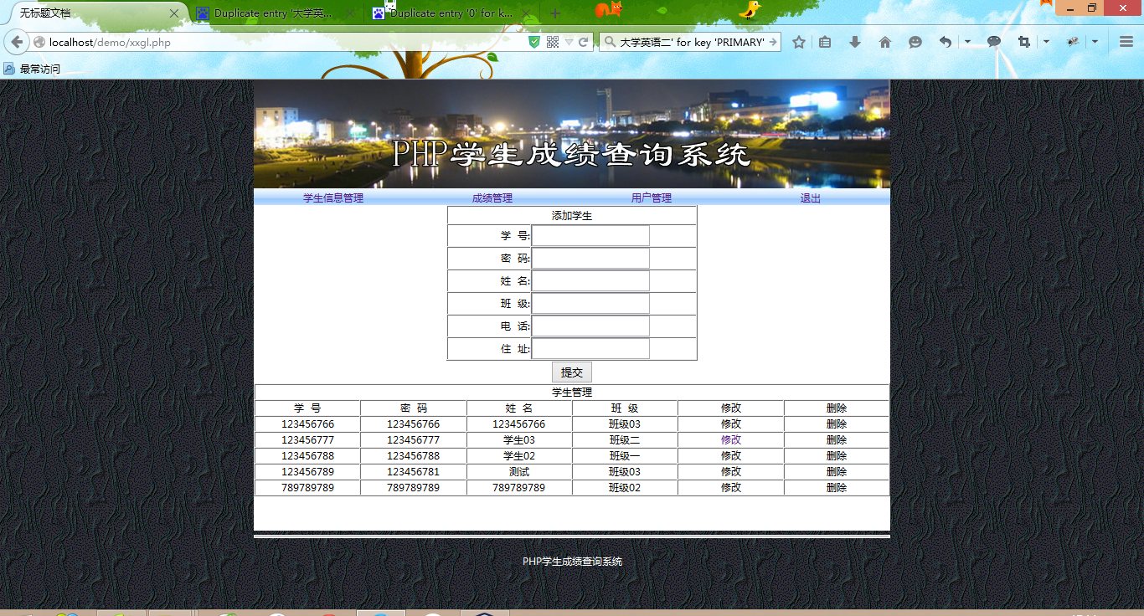Open the 成绩管理 menu
This screenshot has width=1144, height=616.
[492, 198]
